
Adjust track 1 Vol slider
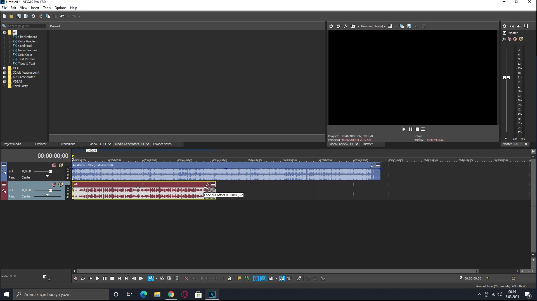tap(50, 171)
